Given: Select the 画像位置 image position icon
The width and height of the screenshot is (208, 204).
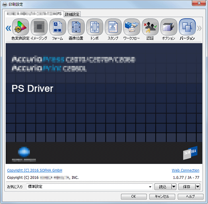Looking at the screenshot, I should (x=76, y=27).
